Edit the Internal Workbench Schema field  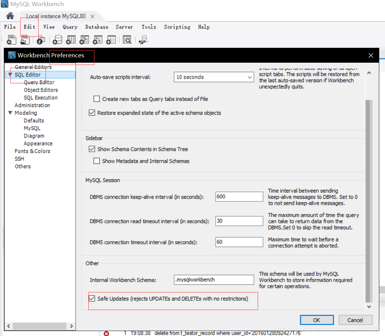[x=213, y=279]
